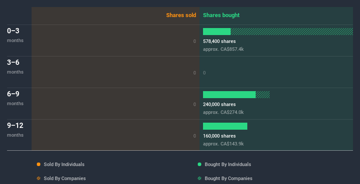Viewport: 360px width, 184px height.
Task: Select the Bought By Companies legend label
Action: (x=228, y=178)
